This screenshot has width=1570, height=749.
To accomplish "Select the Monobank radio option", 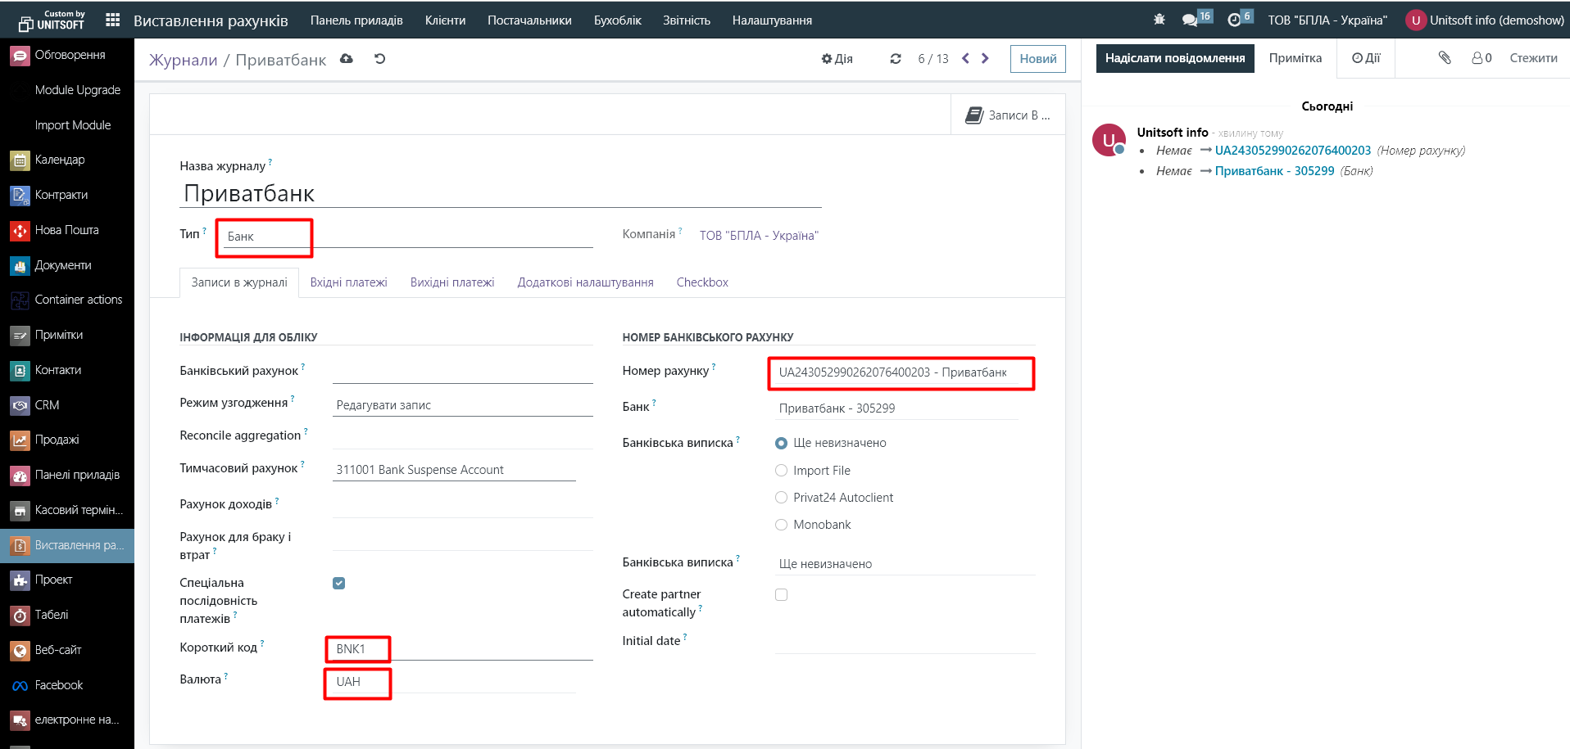I will pyautogui.click(x=781, y=525).
